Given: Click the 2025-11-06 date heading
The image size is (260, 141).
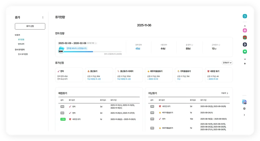Looking at the screenshot, I should click(144, 25).
